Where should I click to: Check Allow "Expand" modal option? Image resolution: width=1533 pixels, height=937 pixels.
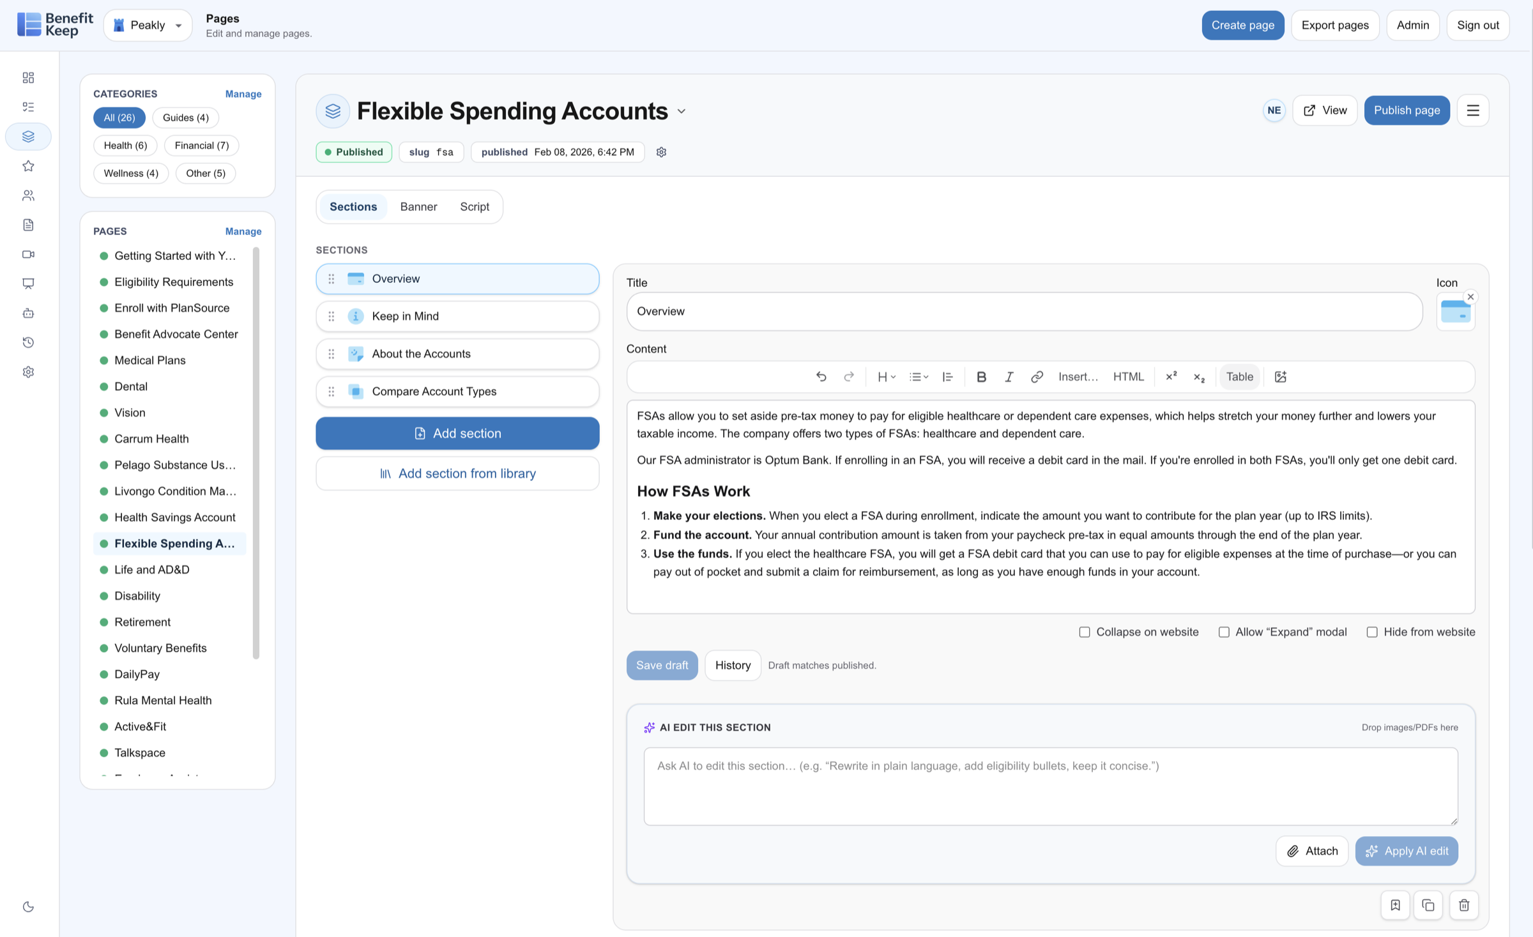pyautogui.click(x=1224, y=632)
